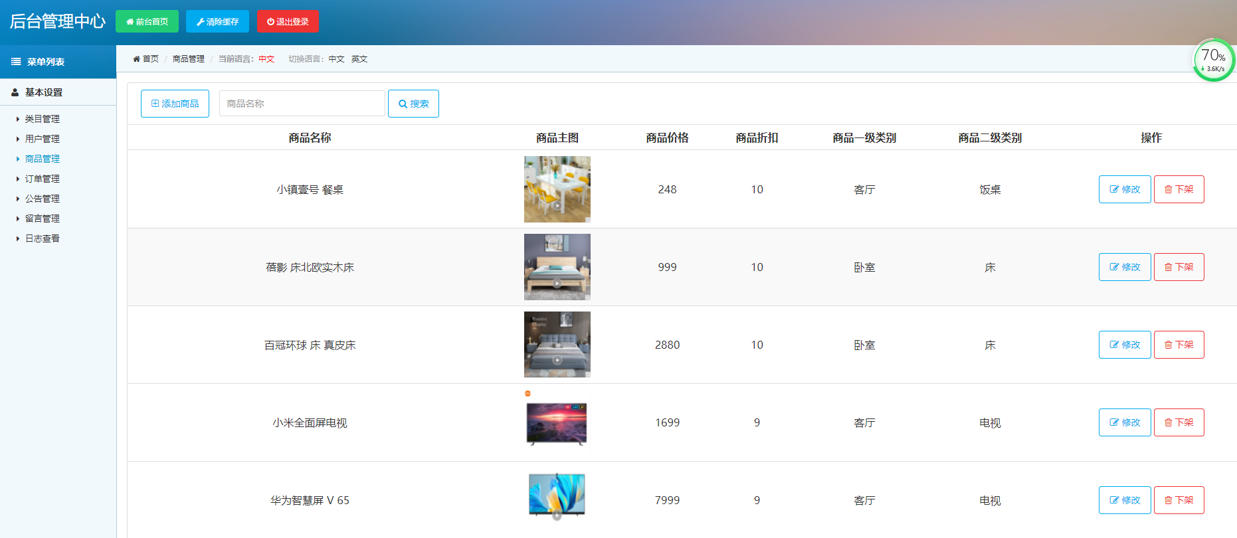Take down 华为智慧屏 V 65 with 下架
This screenshot has height=538, width=1237.
coord(1179,500)
